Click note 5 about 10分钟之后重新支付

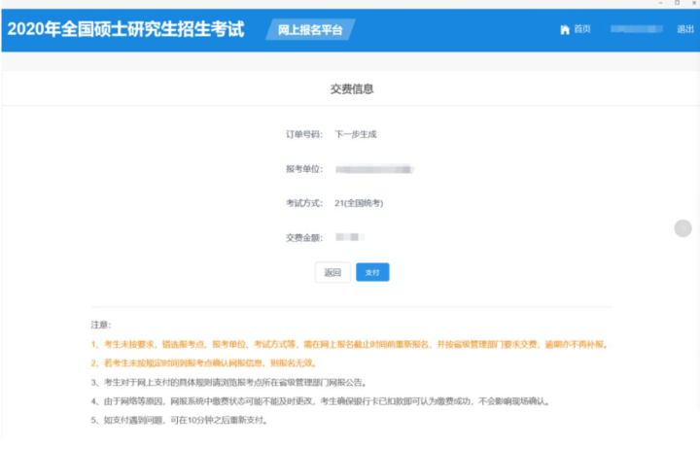pyautogui.click(x=180, y=420)
